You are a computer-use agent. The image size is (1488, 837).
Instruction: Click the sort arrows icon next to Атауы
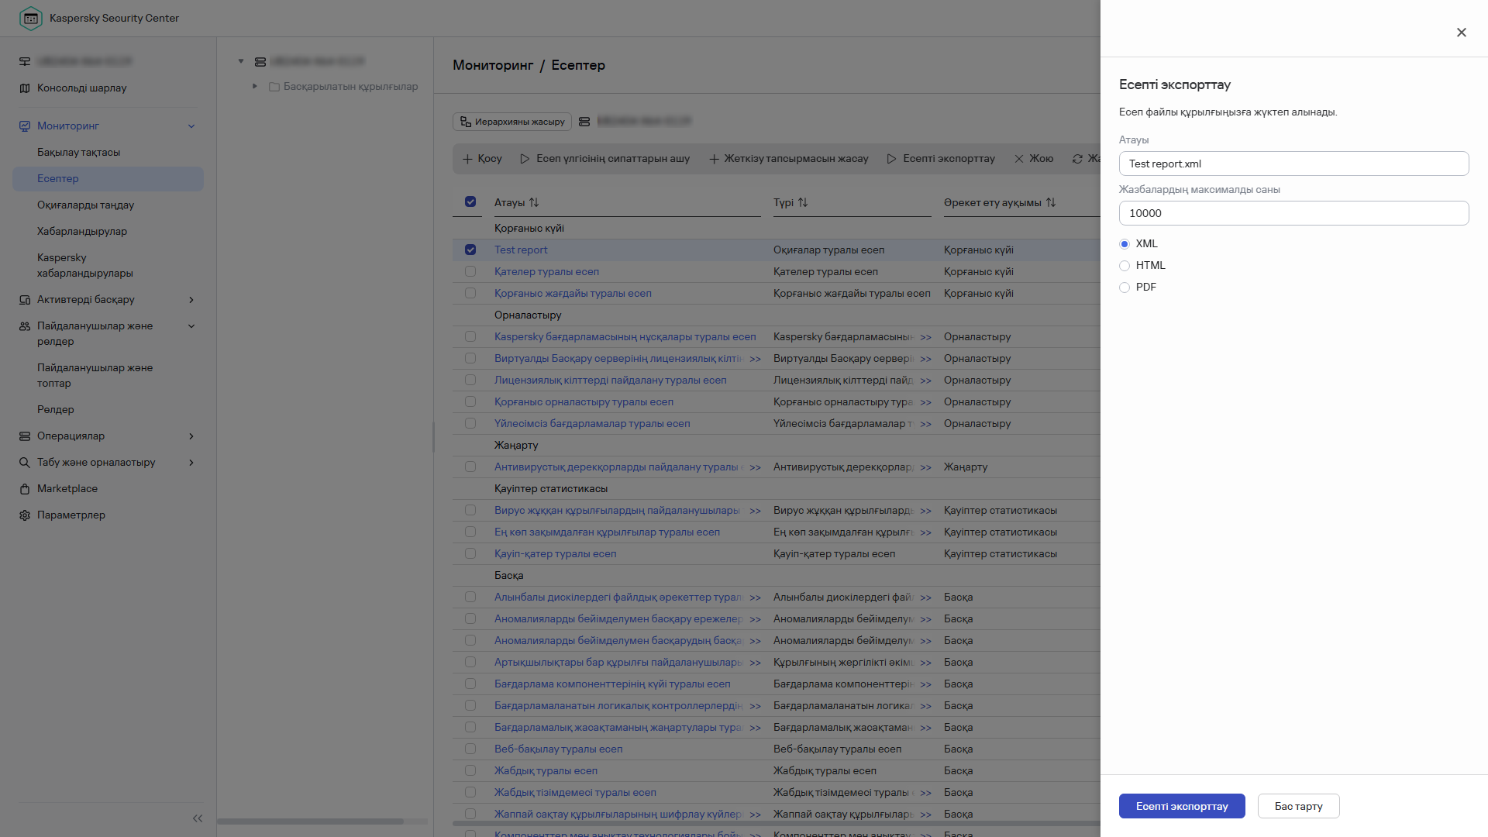(534, 202)
